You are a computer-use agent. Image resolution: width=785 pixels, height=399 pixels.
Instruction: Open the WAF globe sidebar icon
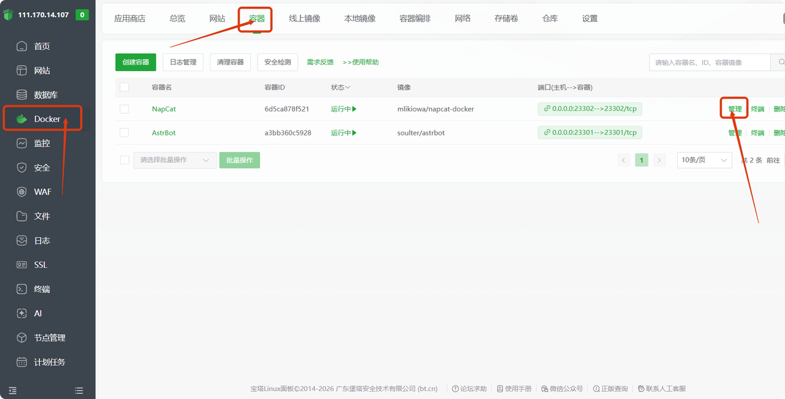click(x=22, y=192)
